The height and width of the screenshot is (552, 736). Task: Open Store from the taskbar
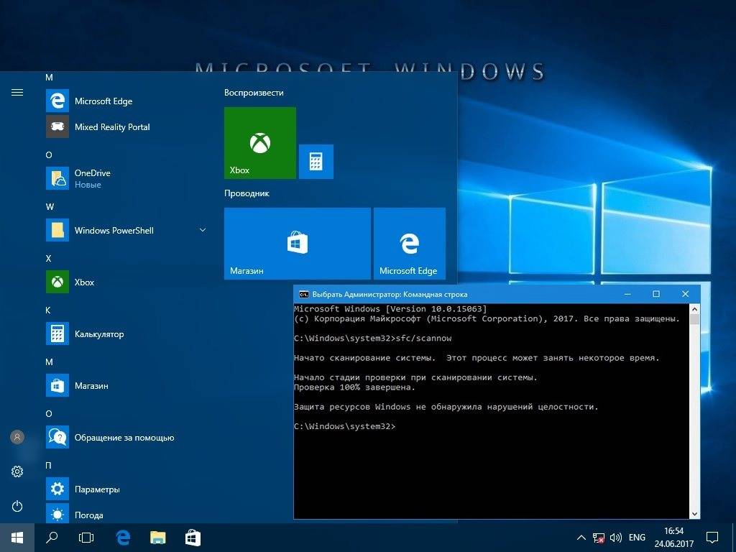[193, 538]
